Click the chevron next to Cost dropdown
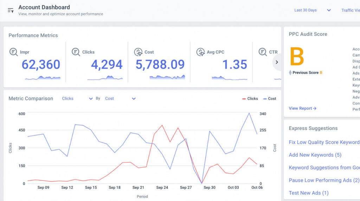360x201 pixels. (x=134, y=99)
